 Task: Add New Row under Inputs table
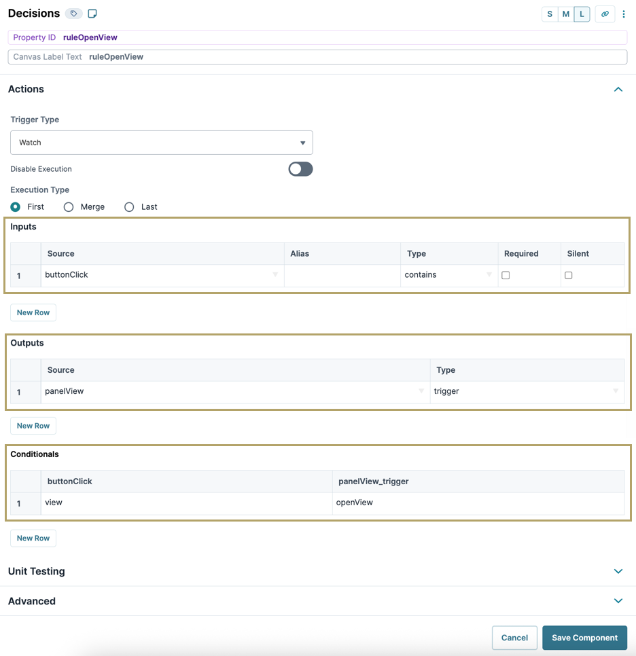click(33, 312)
